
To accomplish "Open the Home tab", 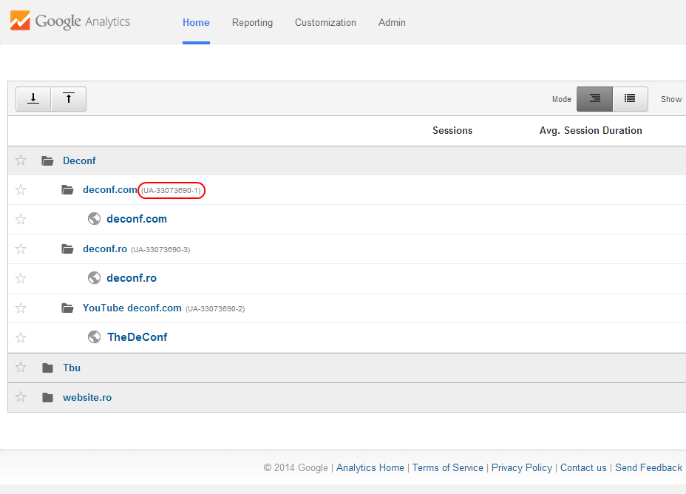I will pyautogui.click(x=196, y=22).
